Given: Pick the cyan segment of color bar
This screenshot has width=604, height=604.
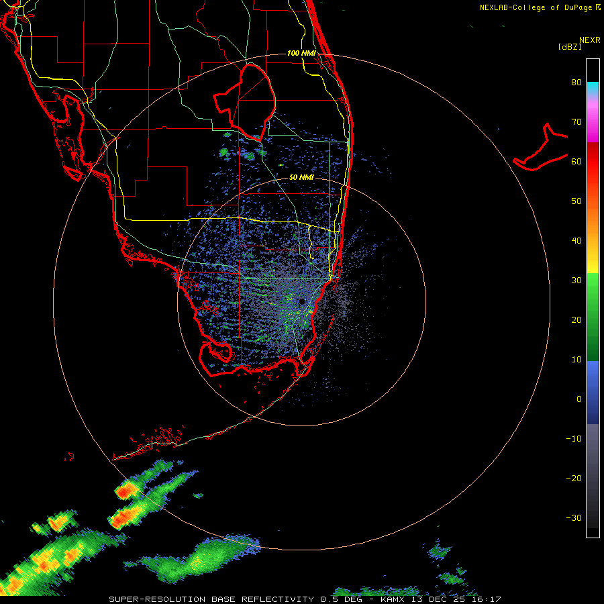Looking at the screenshot, I should tap(593, 88).
